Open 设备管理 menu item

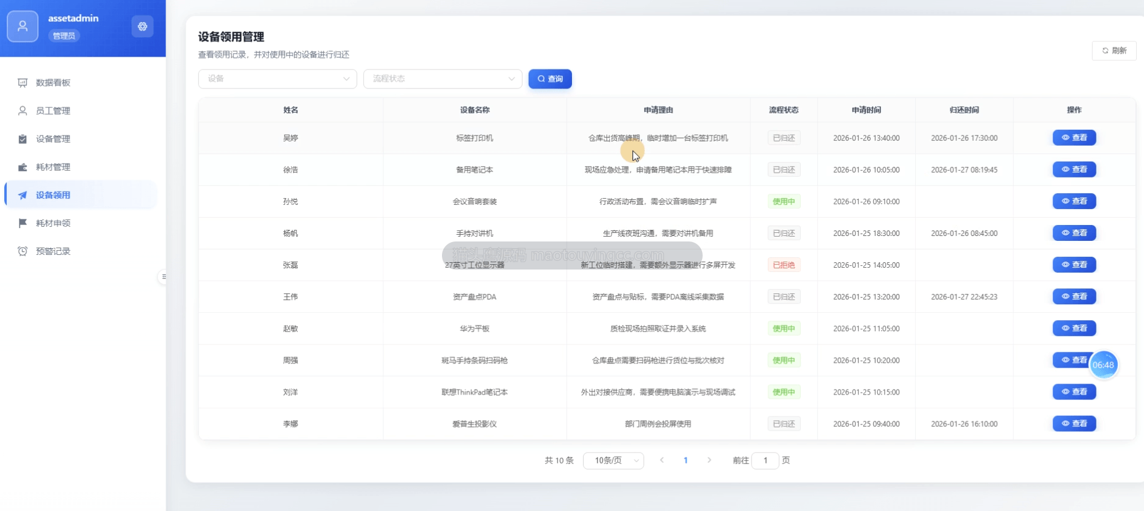pyautogui.click(x=81, y=138)
